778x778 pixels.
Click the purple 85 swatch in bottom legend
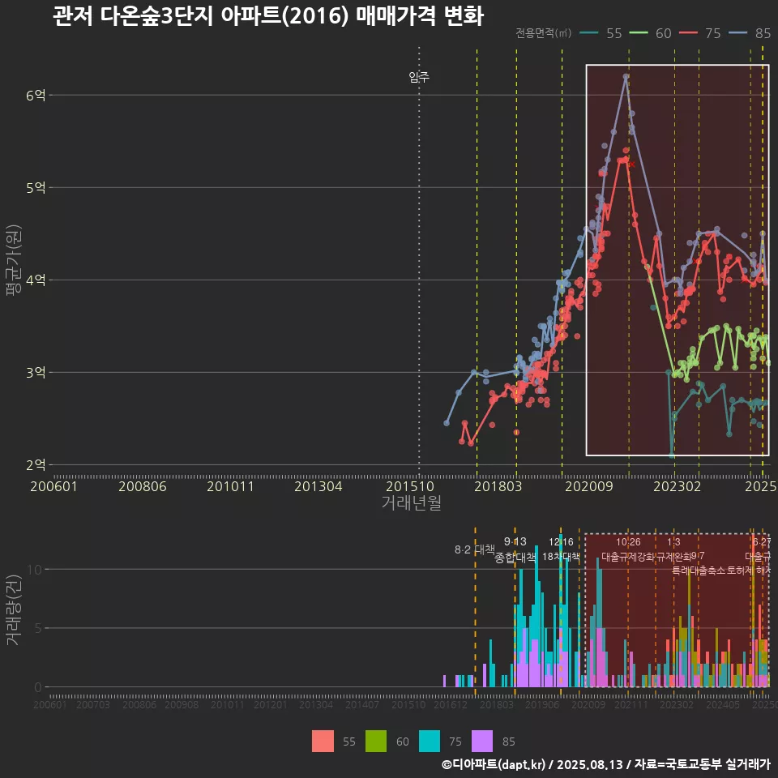[481, 742]
